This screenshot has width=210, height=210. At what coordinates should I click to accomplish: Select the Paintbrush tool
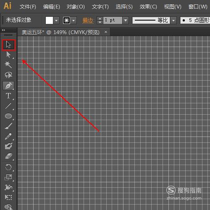click(x=8, y=126)
